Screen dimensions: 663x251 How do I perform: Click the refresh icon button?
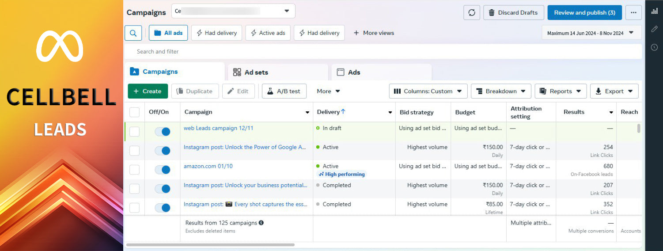tap(471, 12)
